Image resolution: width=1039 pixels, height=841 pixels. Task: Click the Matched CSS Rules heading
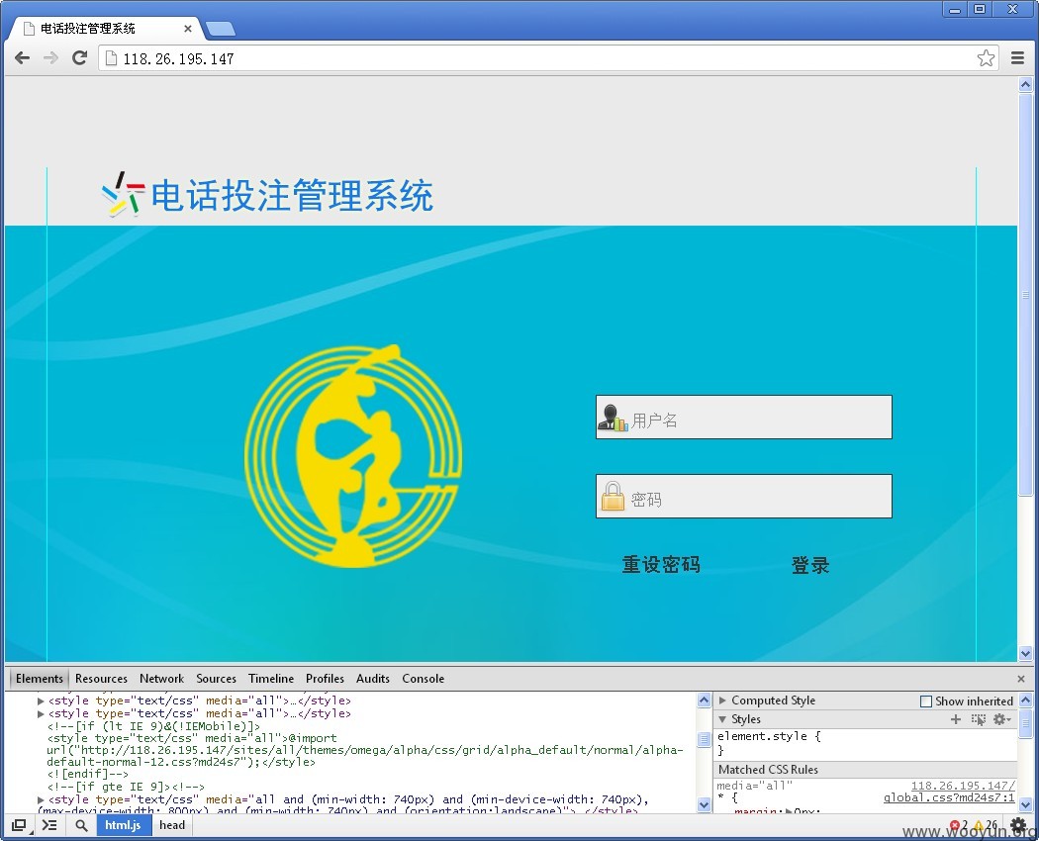coord(768,770)
